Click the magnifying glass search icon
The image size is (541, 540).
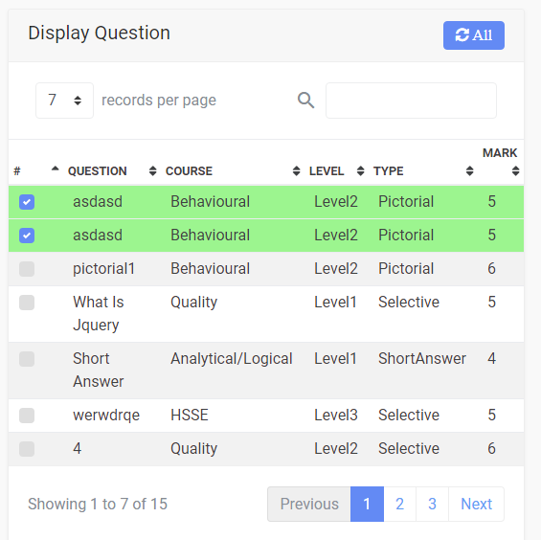[305, 101]
